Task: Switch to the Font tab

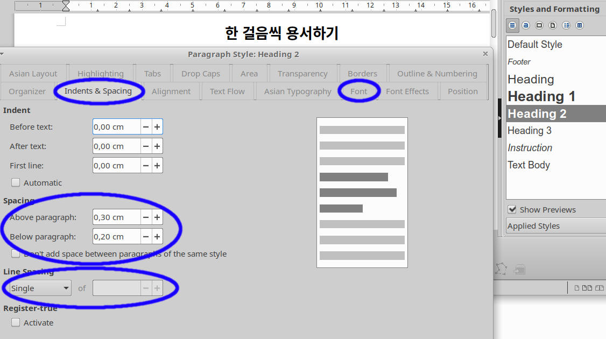Action: [x=358, y=91]
